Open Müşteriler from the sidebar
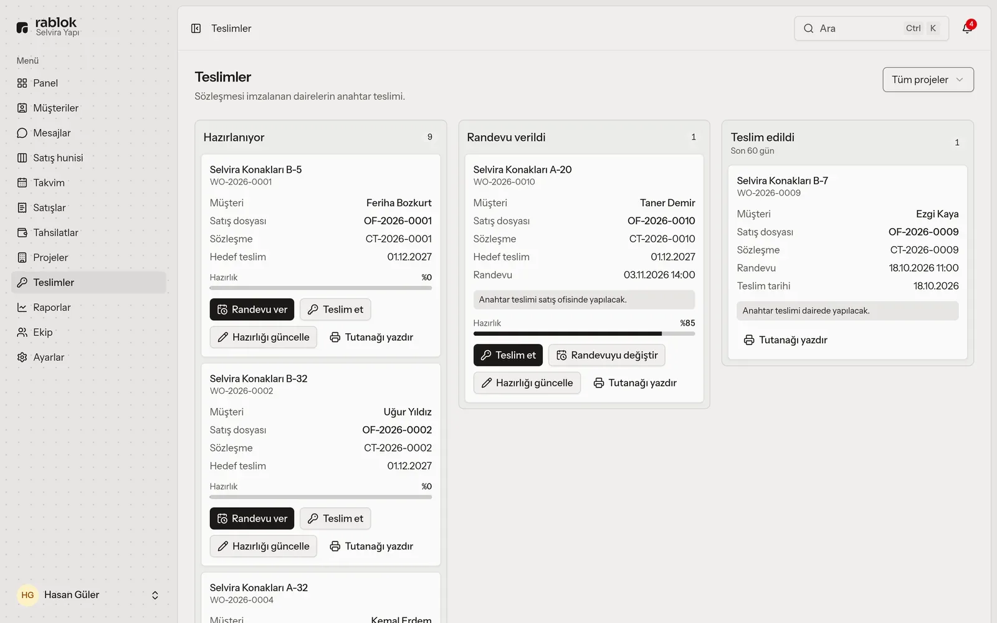 (88, 108)
